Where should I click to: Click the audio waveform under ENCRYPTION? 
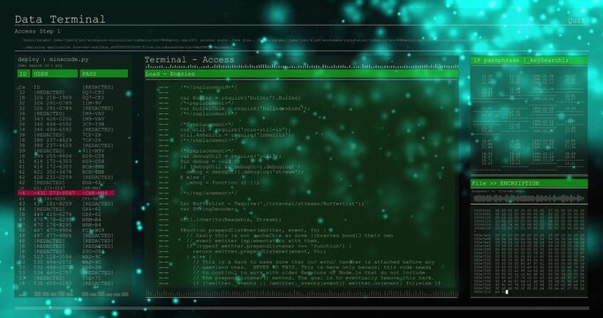point(529,199)
